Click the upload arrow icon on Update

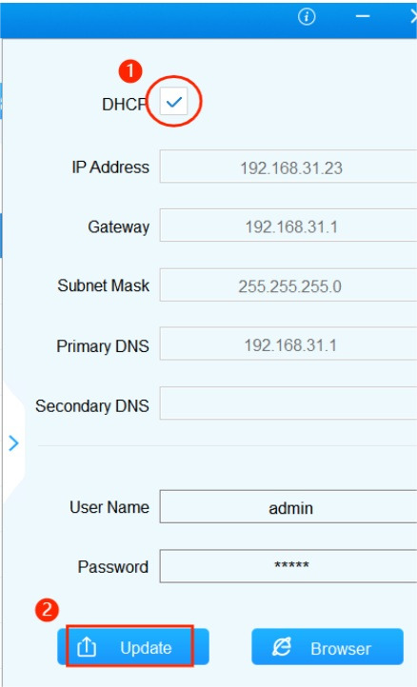click(x=87, y=647)
